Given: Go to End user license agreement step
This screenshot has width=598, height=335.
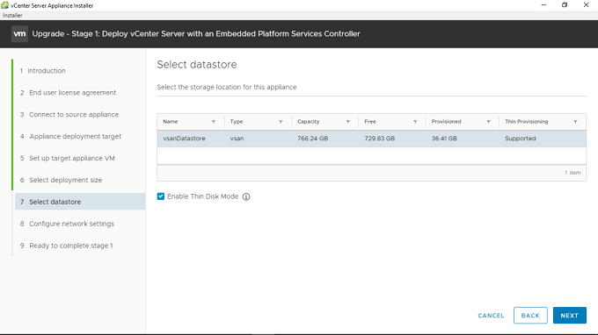Looking at the screenshot, I should [x=68, y=93].
